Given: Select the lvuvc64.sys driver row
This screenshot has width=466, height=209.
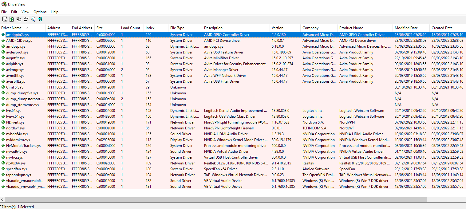Looking at the screenshot, I should 233,116.
